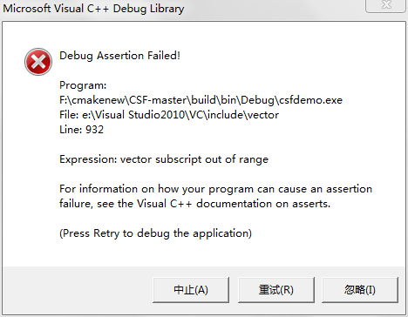Screen dimensions: 408x317
Task: Select the 忽略(I) ignore button
Action: point(360,290)
